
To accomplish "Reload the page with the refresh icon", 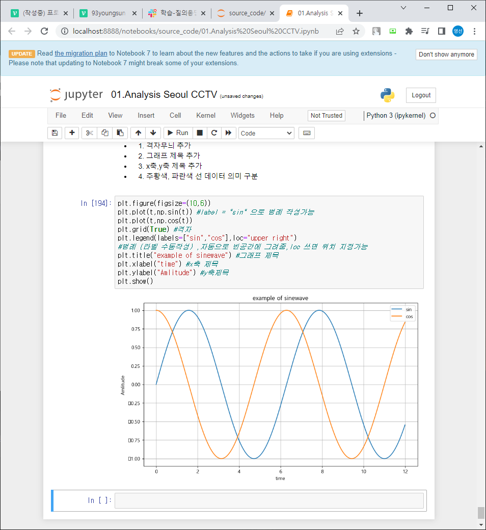I will coord(44,31).
